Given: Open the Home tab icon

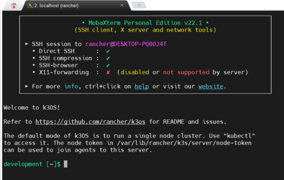Looking at the screenshot, I should 14,6.
